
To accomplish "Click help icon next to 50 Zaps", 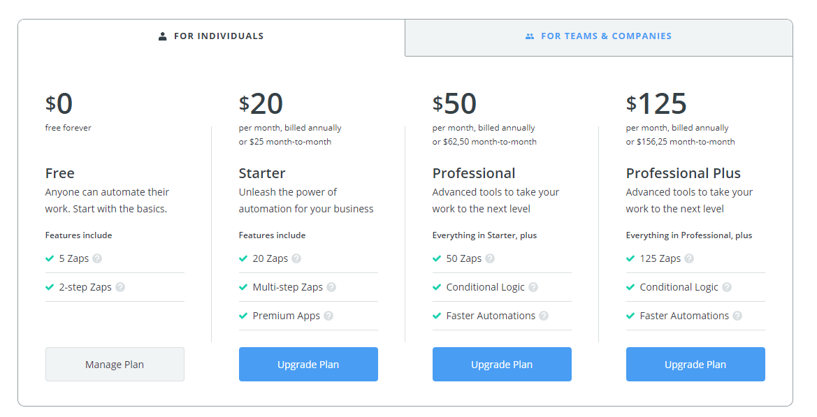I will (x=490, y=258).
